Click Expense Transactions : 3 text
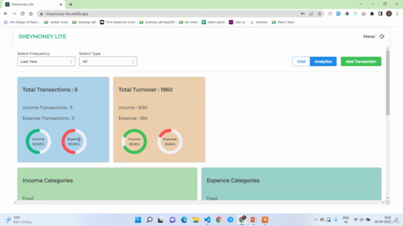This screenshot has height=226, width=403. [x=48, y=119]
